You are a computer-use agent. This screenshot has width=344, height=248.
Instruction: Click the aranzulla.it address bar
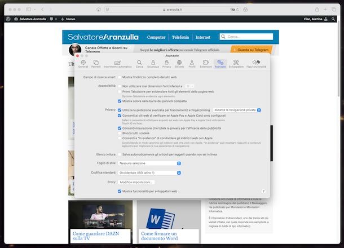(x=172, y=10)
